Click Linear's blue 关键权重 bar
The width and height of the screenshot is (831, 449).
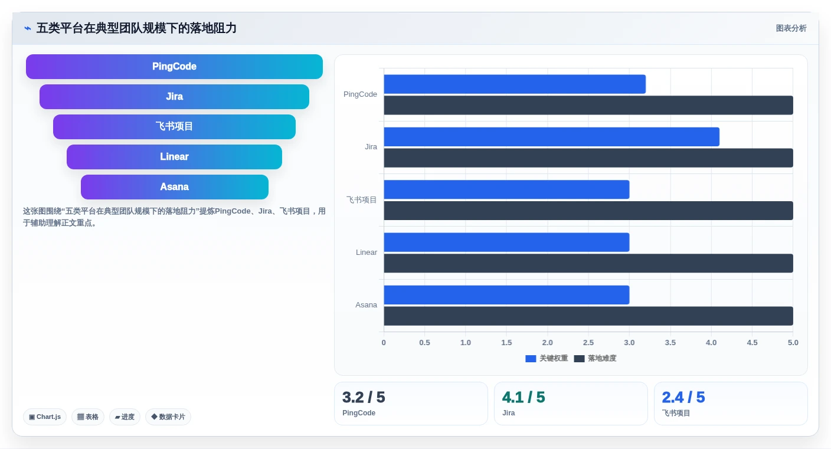[506, 242]
